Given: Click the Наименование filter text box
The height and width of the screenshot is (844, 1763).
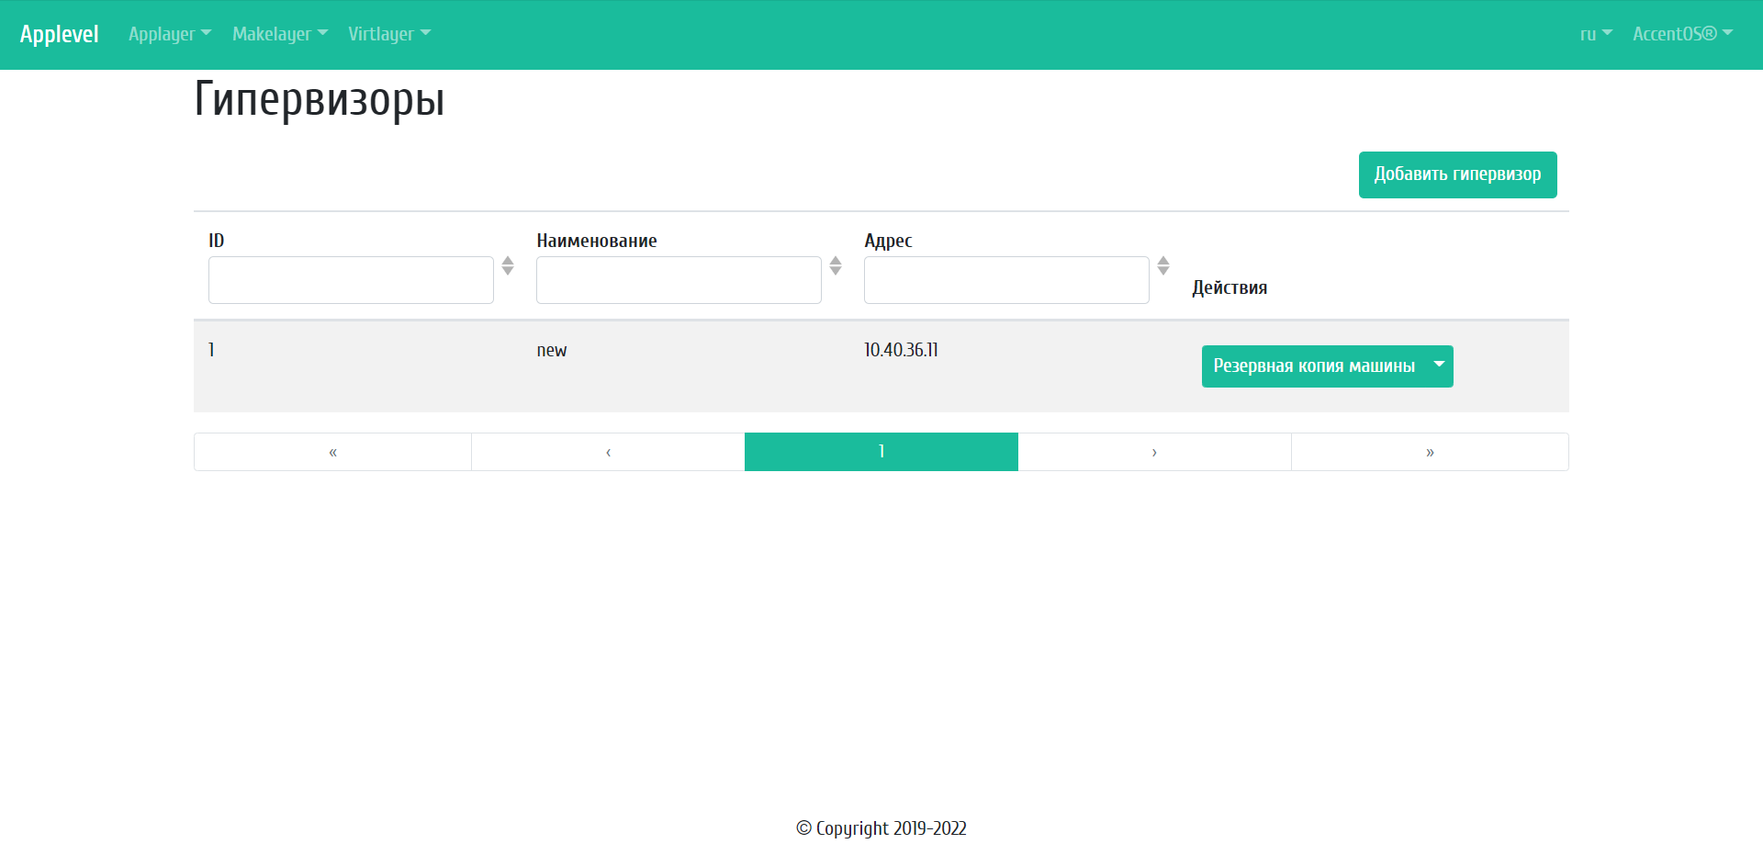Looking at the screenshot, I should 679,280.
